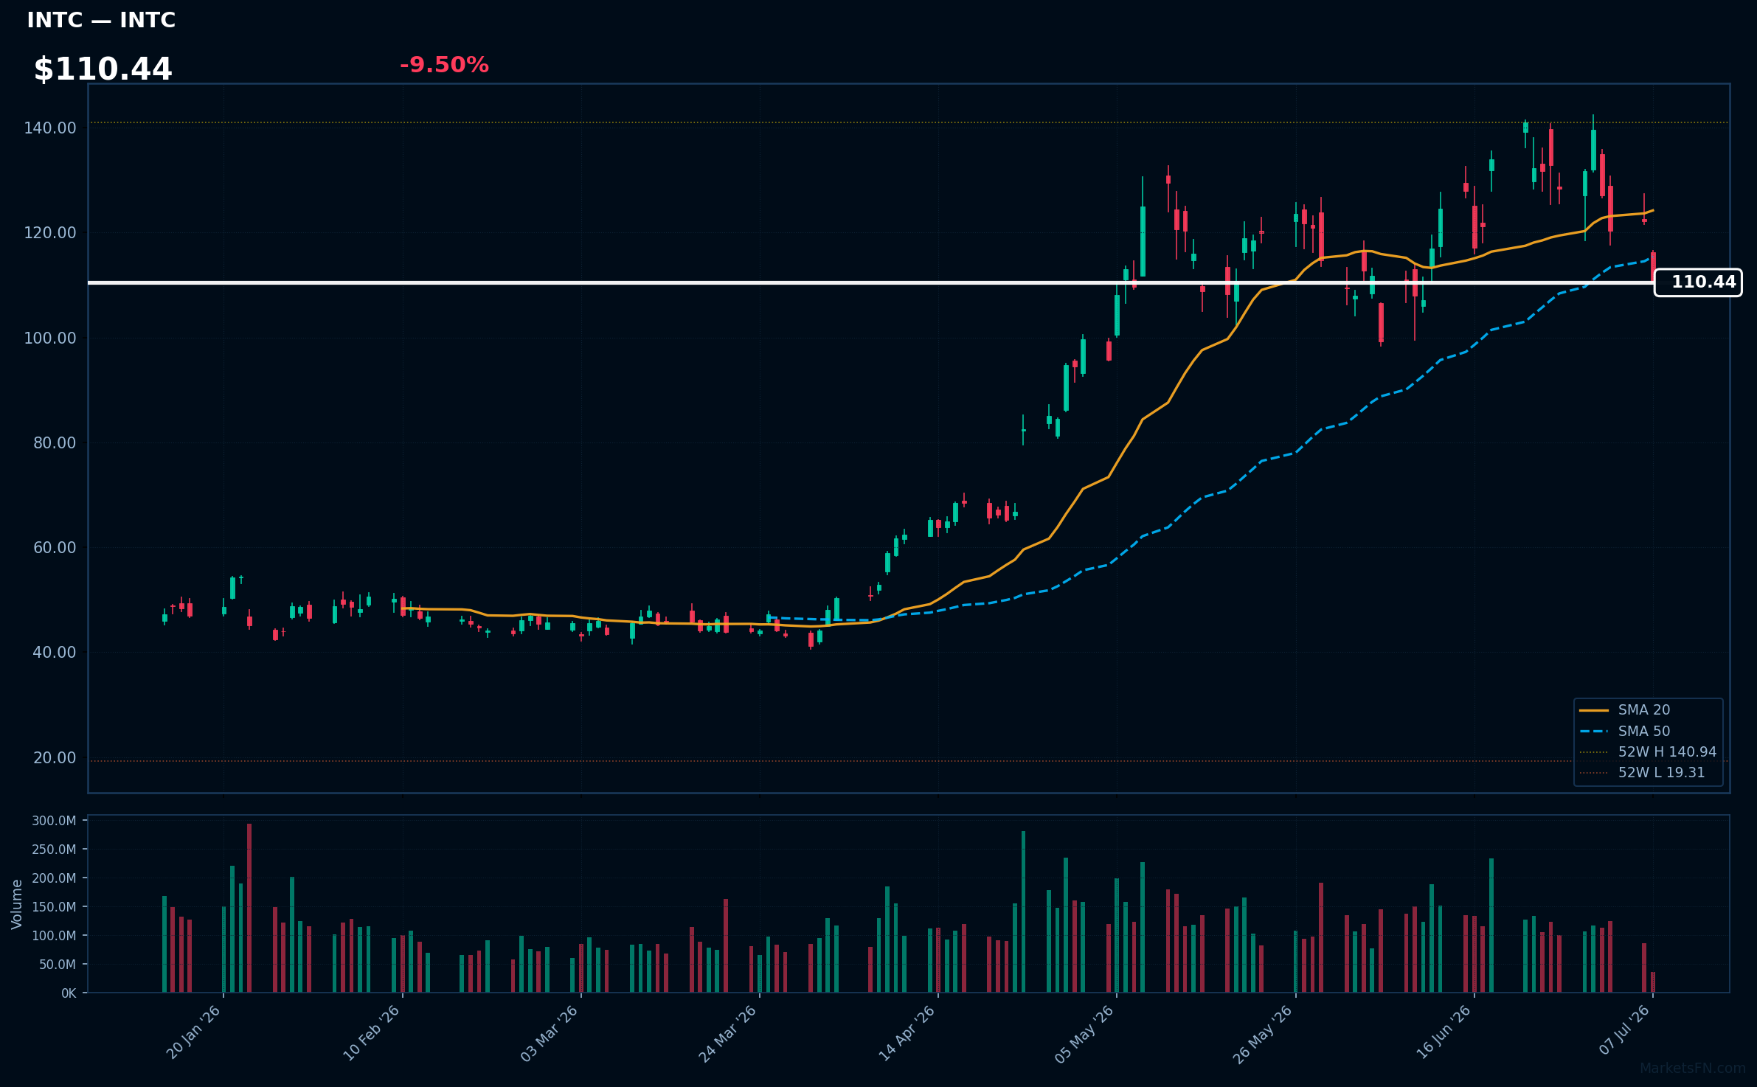
Task: Click the 03 Mar '26 date label
Action: click(550, 1033)
